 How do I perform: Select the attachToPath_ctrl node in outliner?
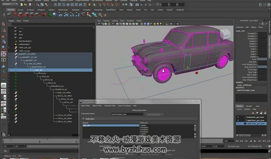(39, 67)
